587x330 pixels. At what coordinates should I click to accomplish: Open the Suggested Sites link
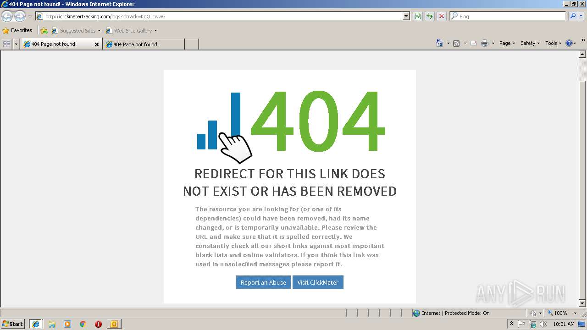76,31
